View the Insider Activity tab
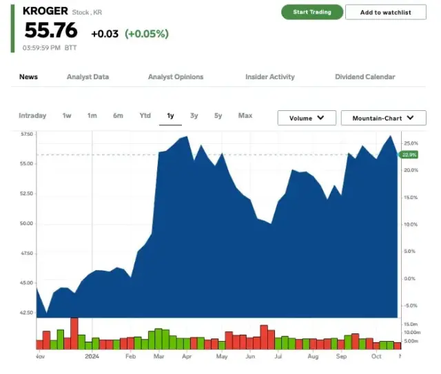Screen dimensions: 441x374 [269, 77]
